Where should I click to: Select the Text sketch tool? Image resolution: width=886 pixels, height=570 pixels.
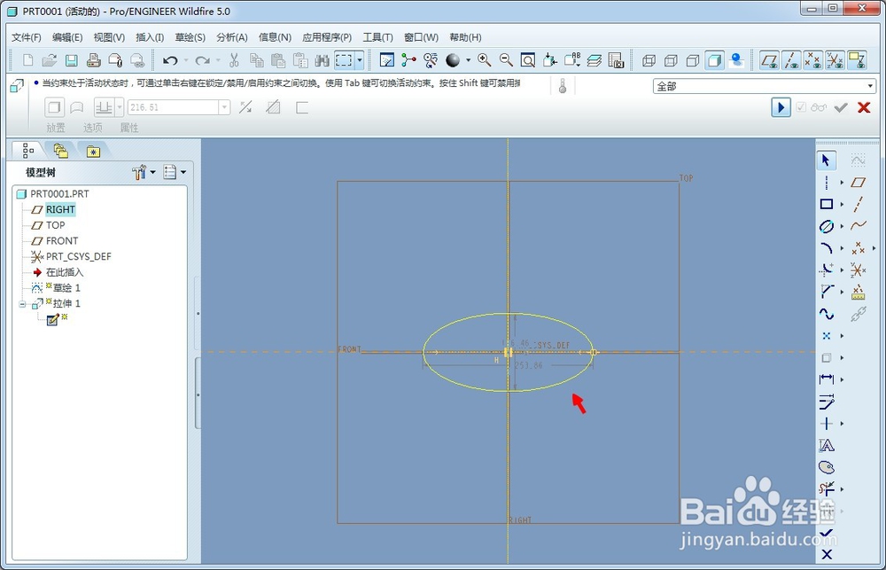point(826,446)
